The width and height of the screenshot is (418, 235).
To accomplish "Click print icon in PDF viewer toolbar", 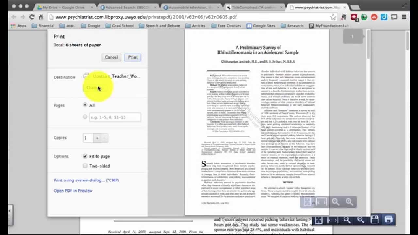I will tap(388, 220).
